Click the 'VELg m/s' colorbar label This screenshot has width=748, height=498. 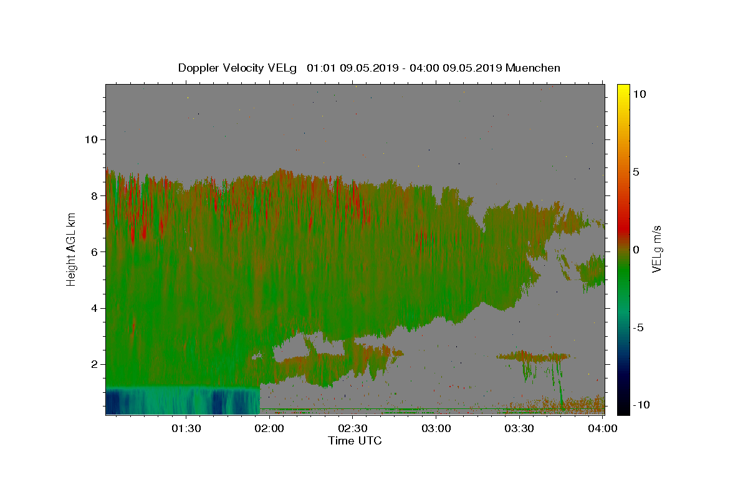tap(657, 249)
